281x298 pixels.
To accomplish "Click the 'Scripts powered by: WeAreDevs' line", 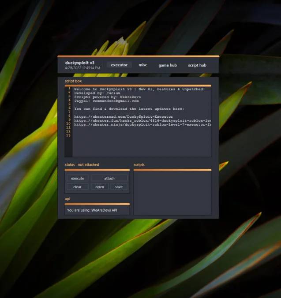I will click(108, 97).
